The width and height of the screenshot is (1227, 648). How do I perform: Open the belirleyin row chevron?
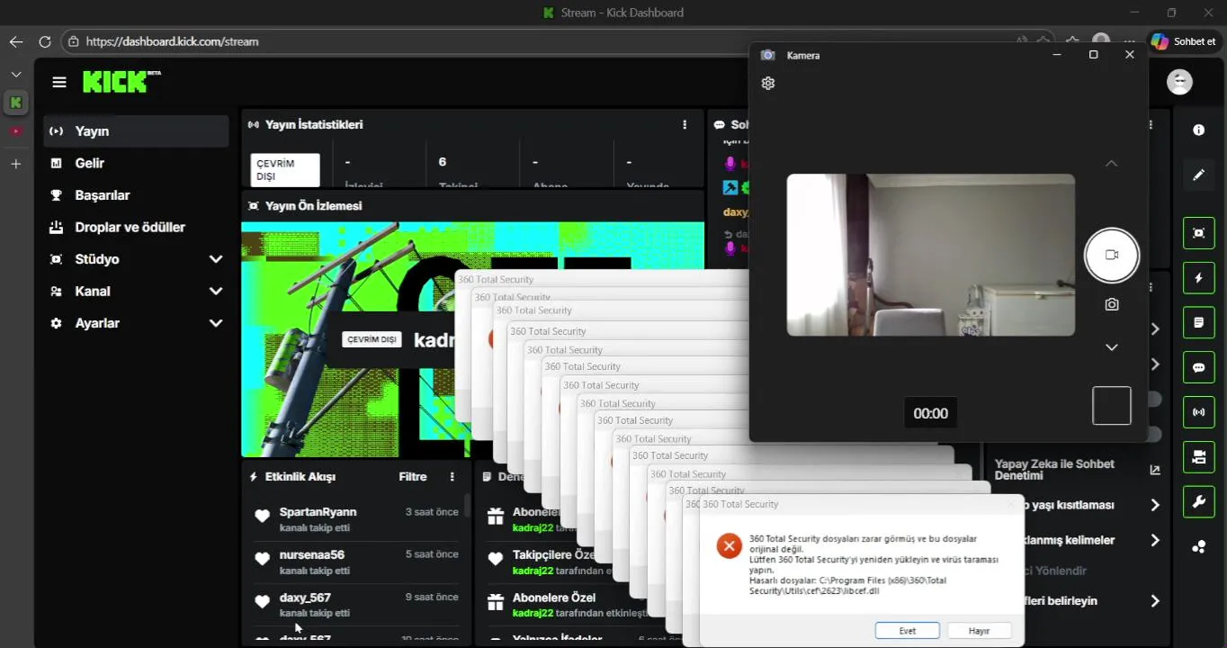click(1155, 601)
